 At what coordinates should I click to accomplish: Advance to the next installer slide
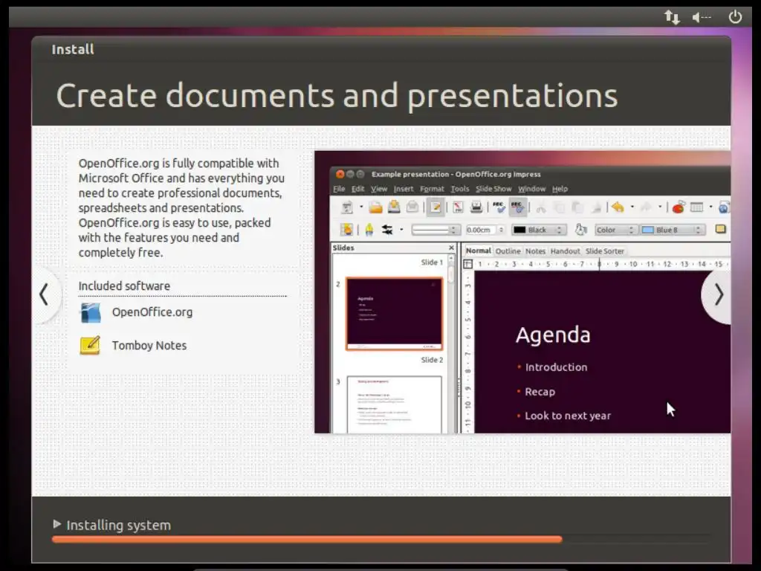719,294
